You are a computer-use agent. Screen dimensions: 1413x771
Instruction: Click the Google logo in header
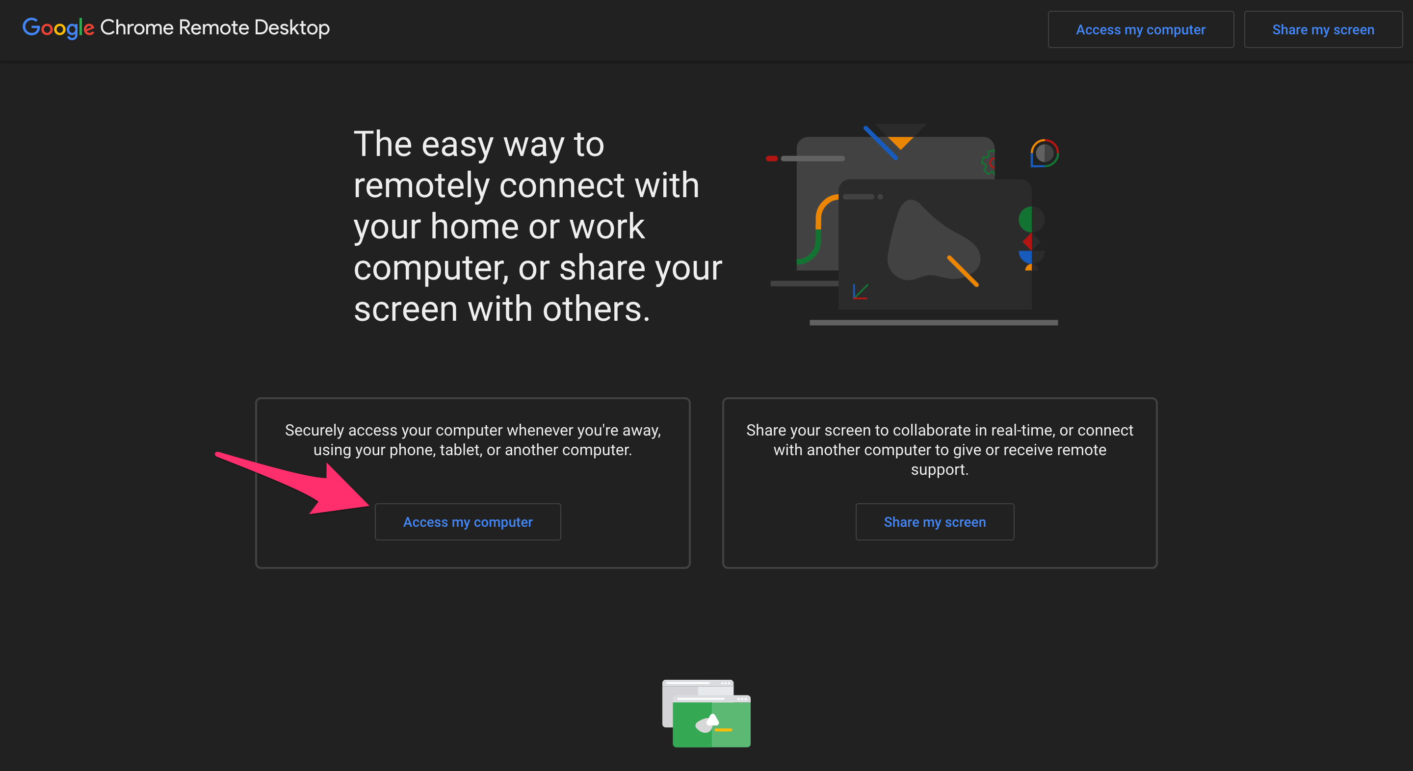click(x=58, y=28)
